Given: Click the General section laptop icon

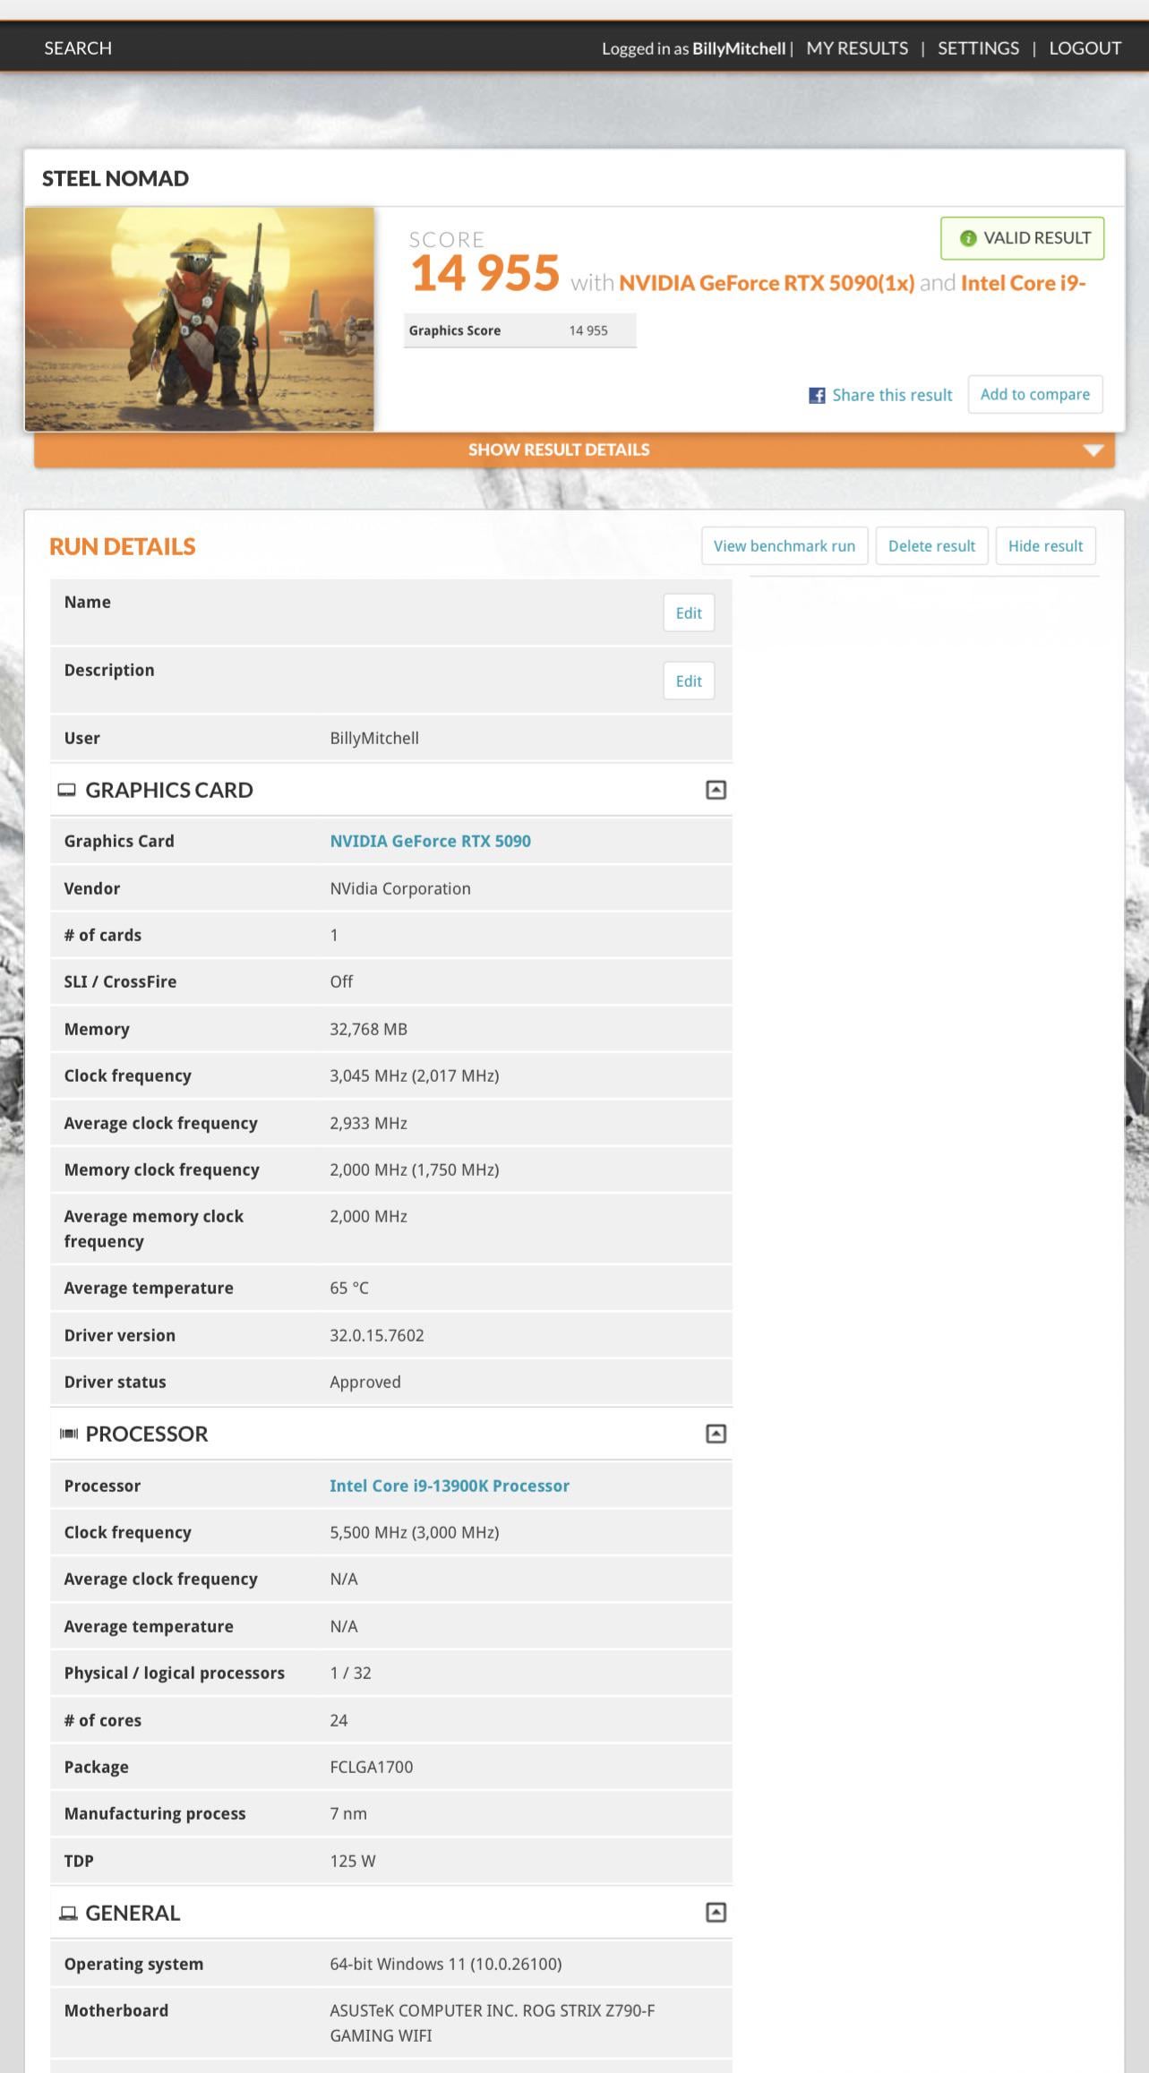Looking at the screenshot, I should click(x=68, y=1913).
